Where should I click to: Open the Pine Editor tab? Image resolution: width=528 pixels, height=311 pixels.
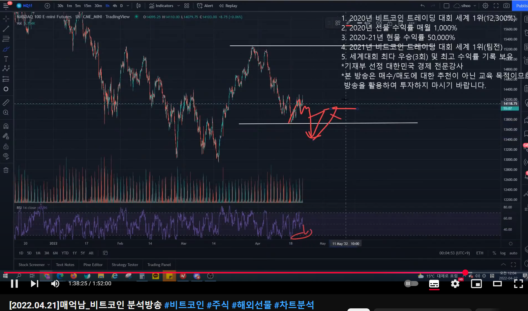click(x=93, y=265)
